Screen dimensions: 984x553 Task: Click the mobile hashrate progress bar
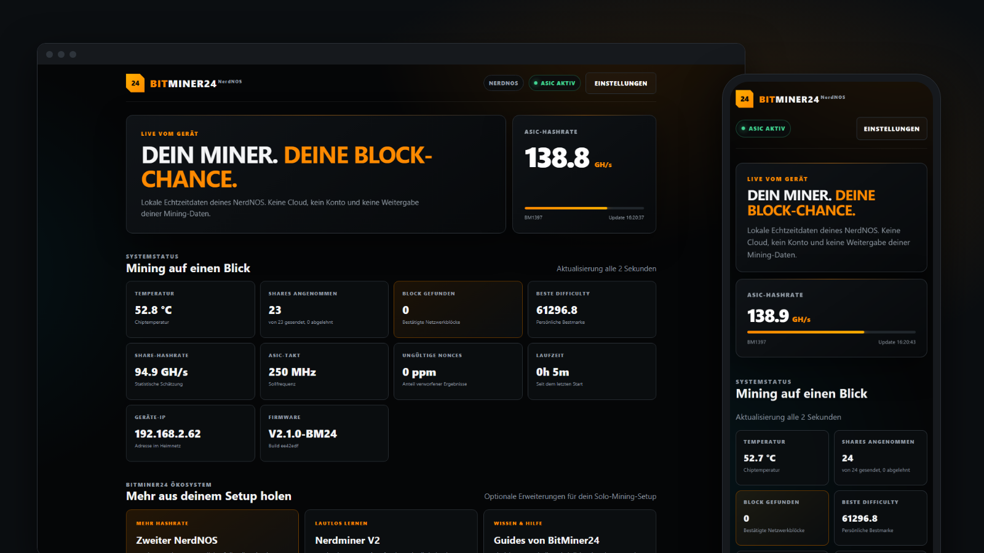coord(831,332)
